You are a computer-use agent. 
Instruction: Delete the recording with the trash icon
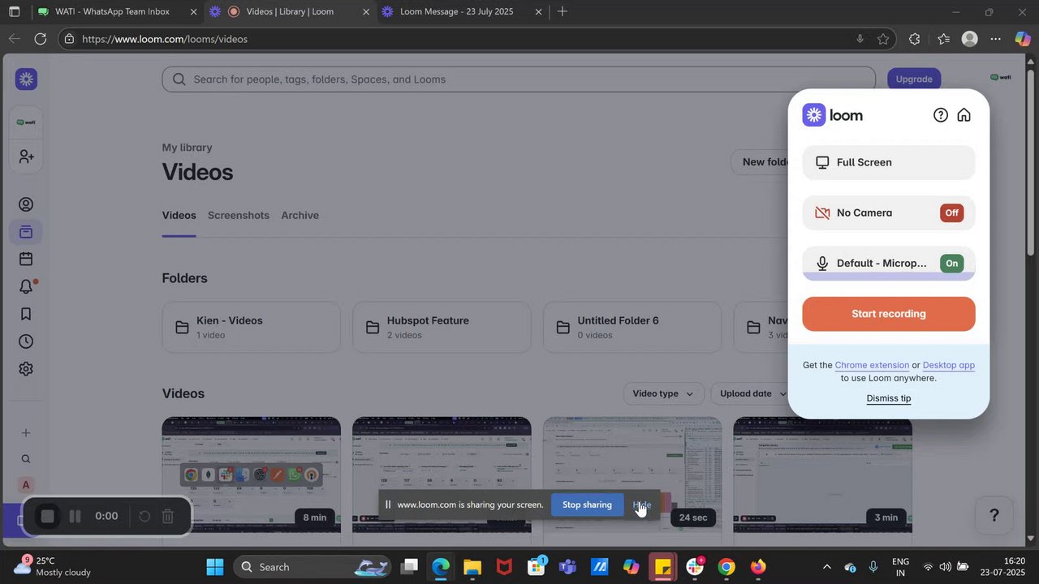click(x=167, y=516)
